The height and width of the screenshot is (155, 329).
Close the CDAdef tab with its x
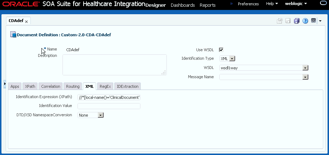pos(26,22)
